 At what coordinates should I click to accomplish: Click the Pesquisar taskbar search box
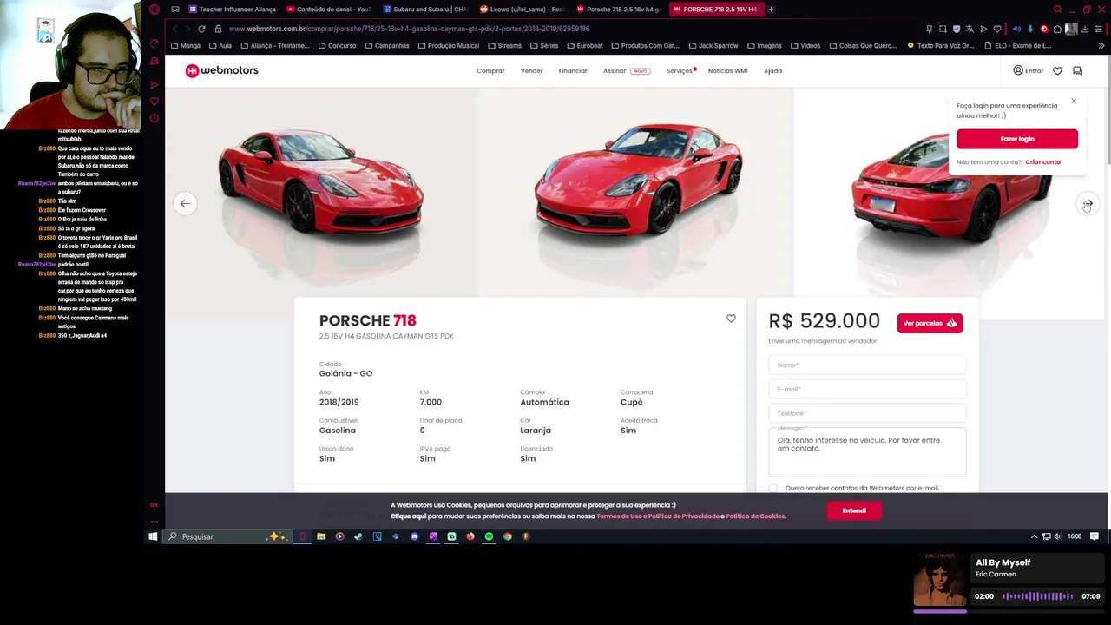tap(227, 536)
